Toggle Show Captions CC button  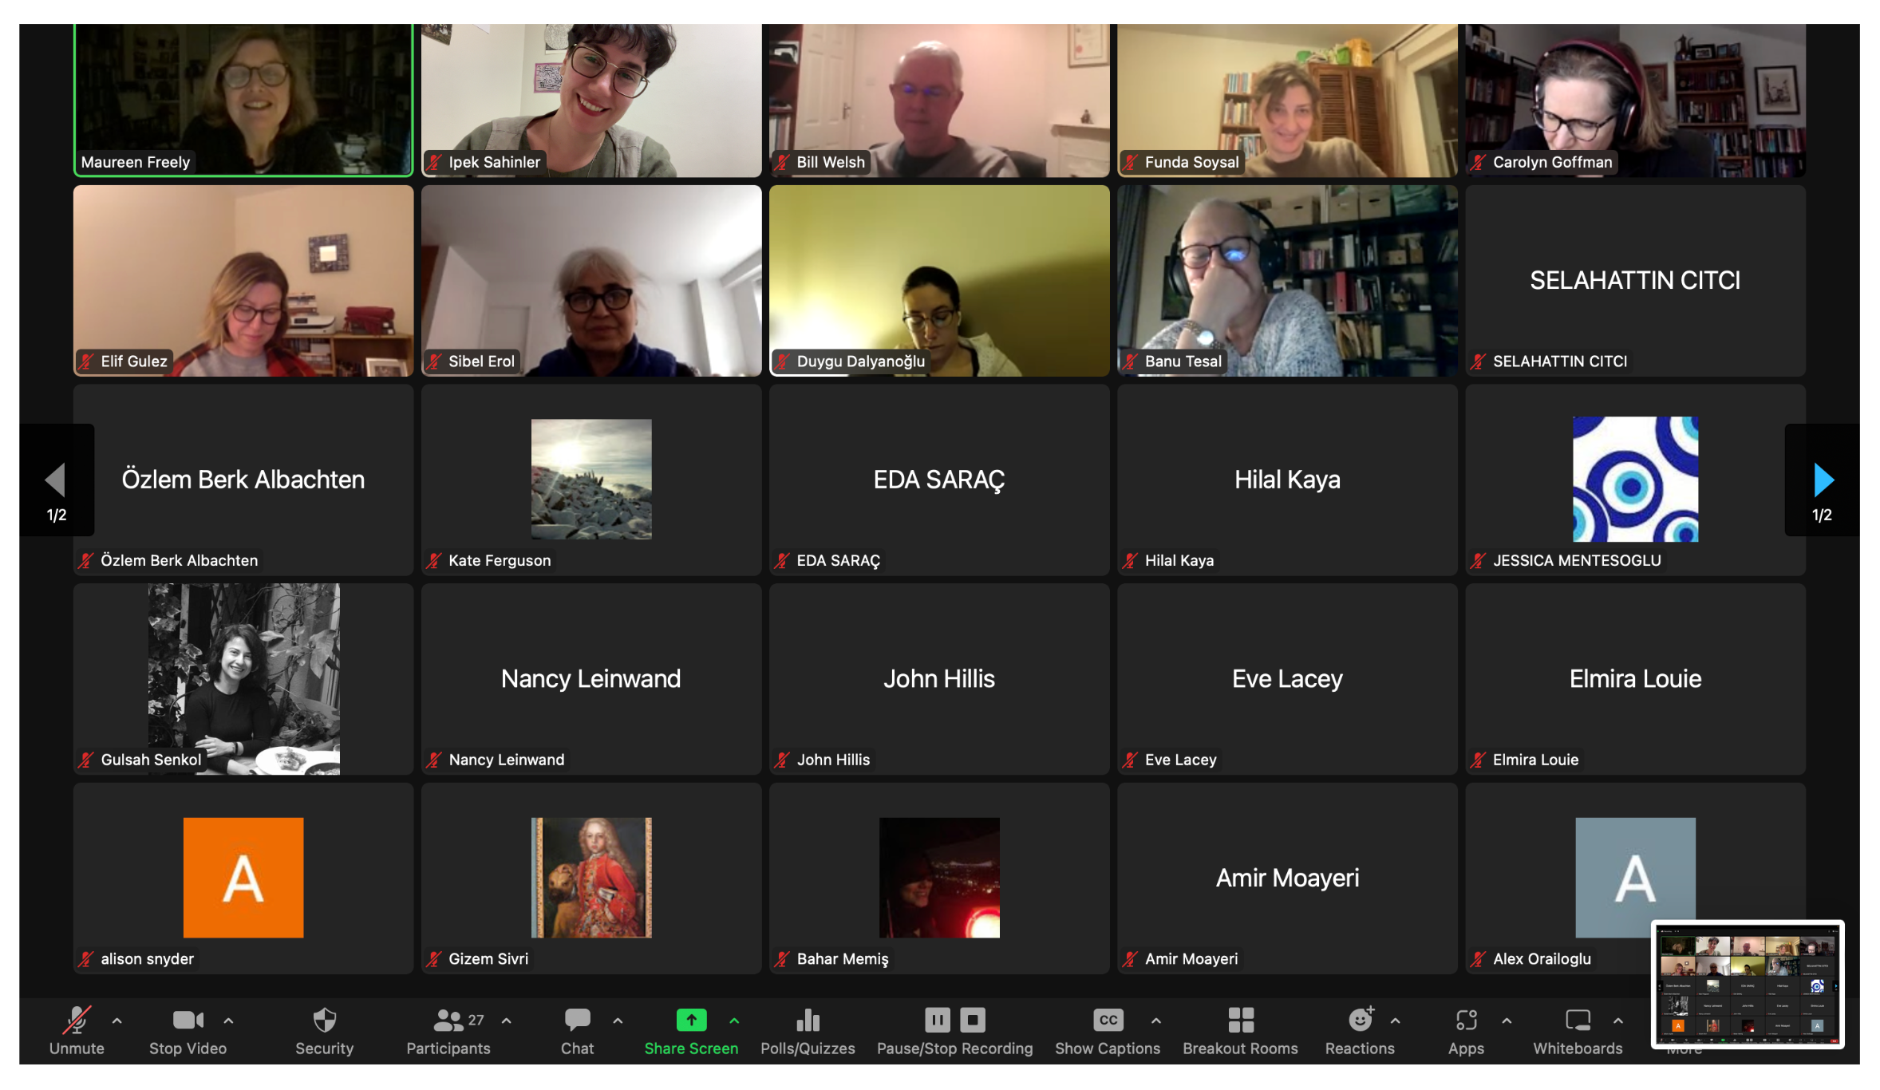(1108, 1020)
